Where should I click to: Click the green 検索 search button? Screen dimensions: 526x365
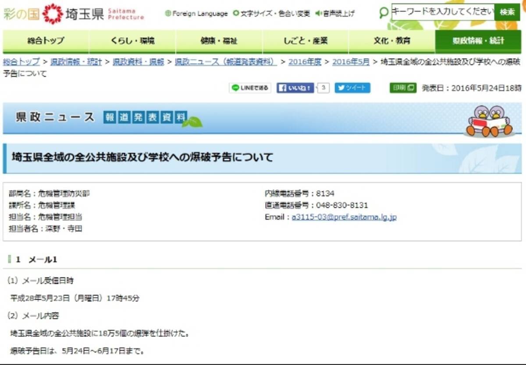tap(507, 12)
